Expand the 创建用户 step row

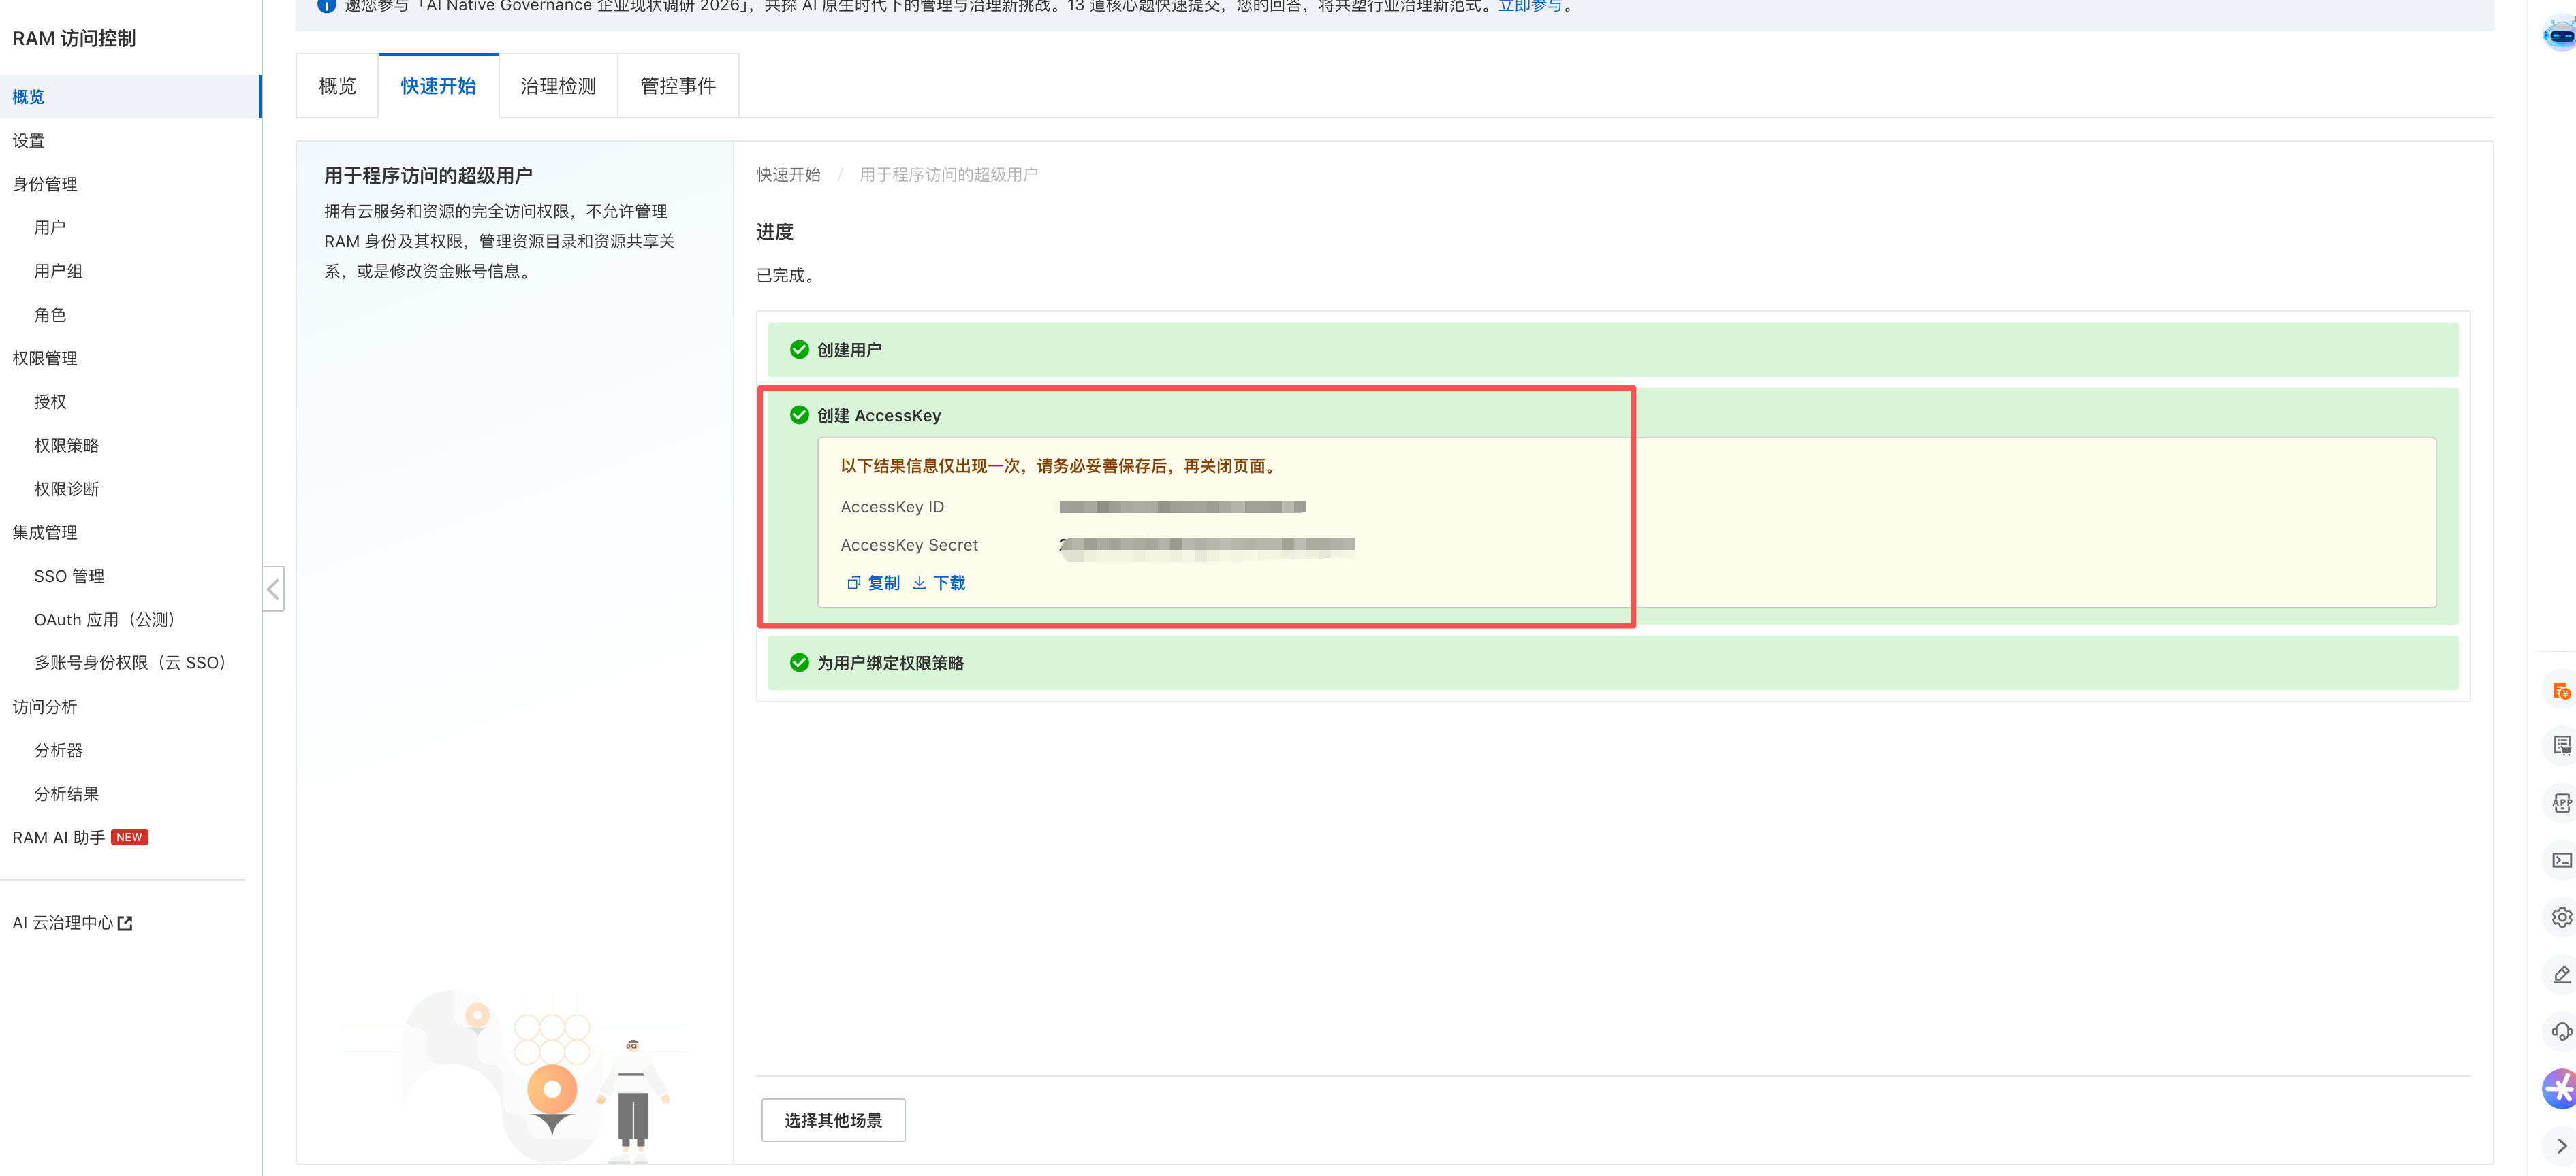(x=1612, y=350)
